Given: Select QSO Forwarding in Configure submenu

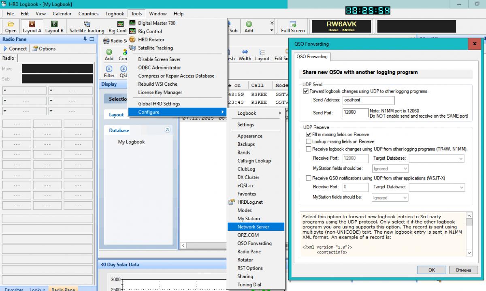Looking at the screenshot, I should tap(254, 243).
